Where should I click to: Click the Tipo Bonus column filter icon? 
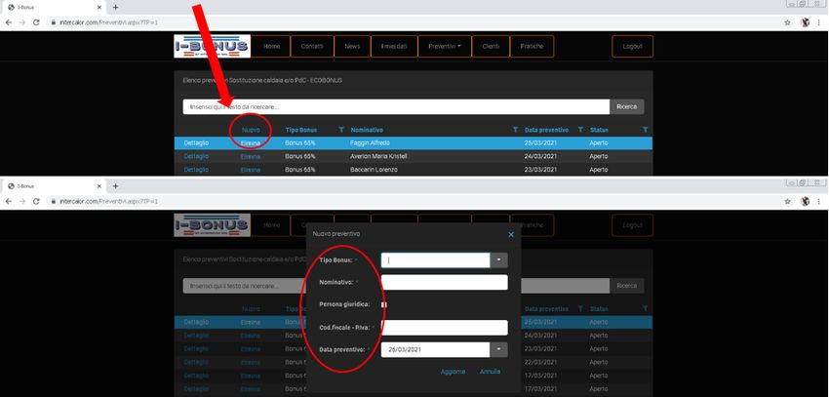[x=340, y=129]
